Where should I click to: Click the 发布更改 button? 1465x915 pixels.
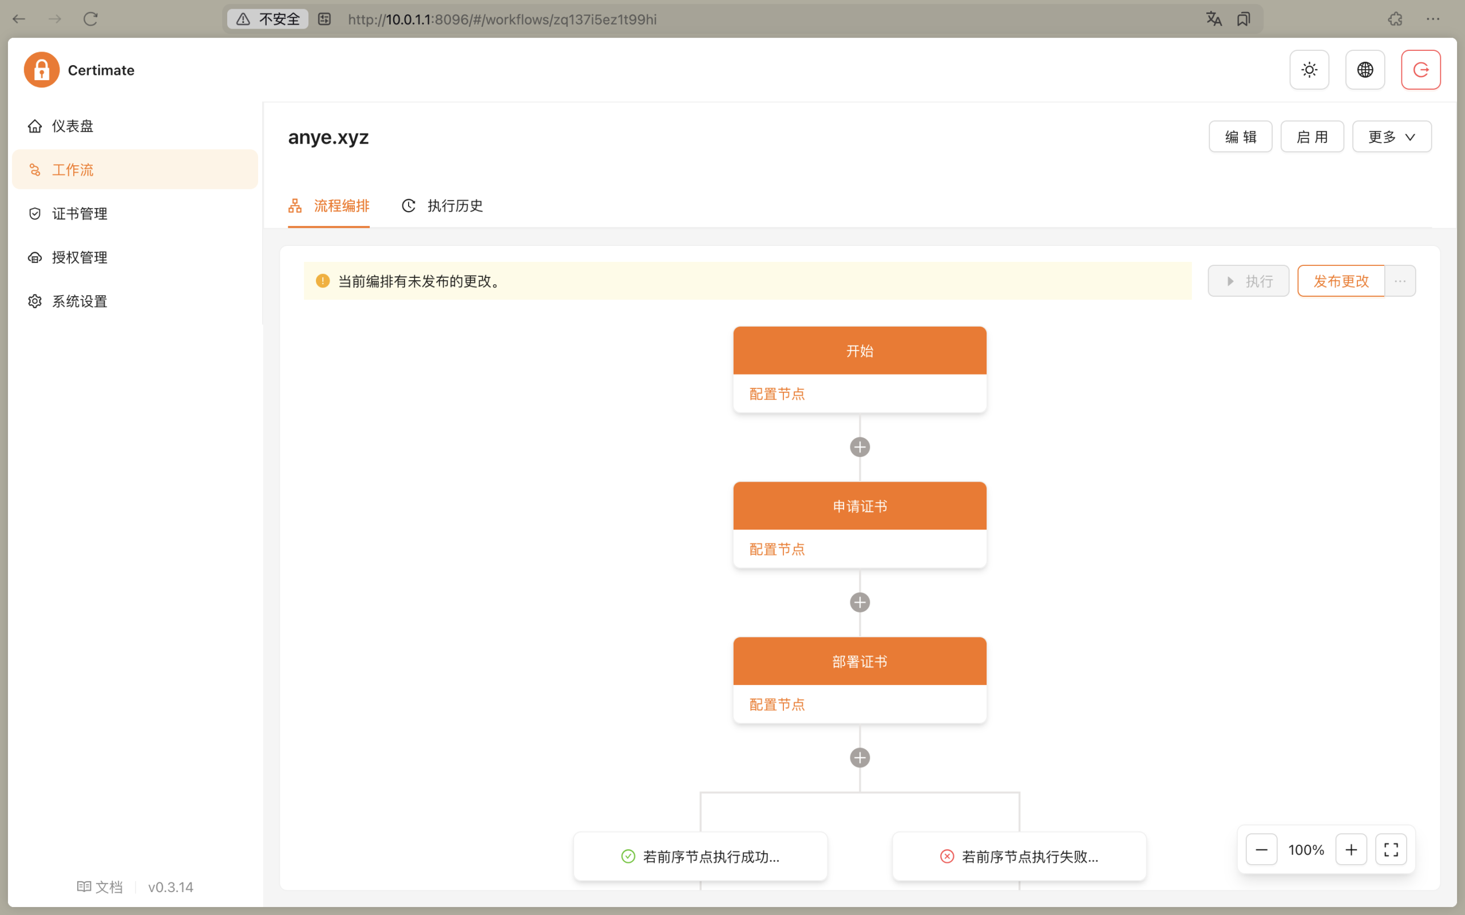pos(1341,281)
